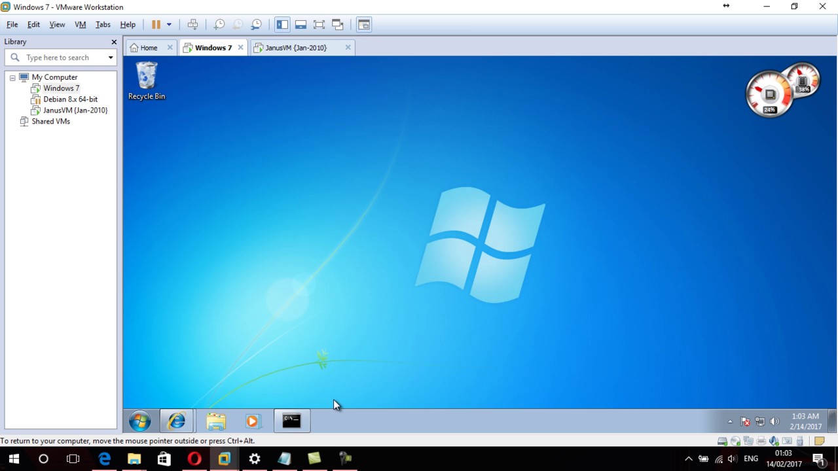Viewport: 838px width, 471px height.
Task: Open the File menu
Action: pyautogui.click(x=12, y=24)
